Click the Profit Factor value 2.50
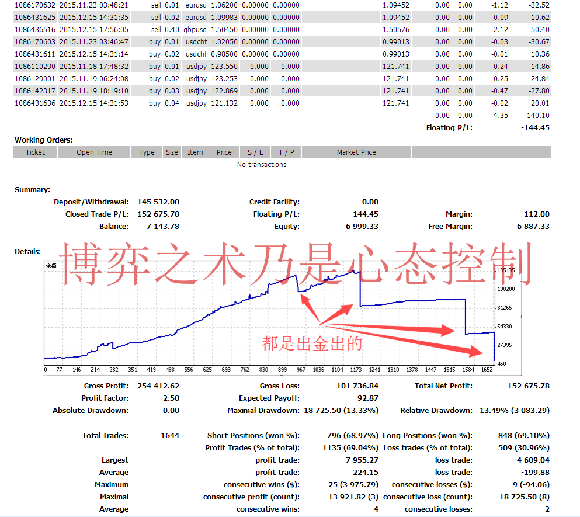Screen dimensions: 580x517 pyautogui.click(x=171, y=398)
